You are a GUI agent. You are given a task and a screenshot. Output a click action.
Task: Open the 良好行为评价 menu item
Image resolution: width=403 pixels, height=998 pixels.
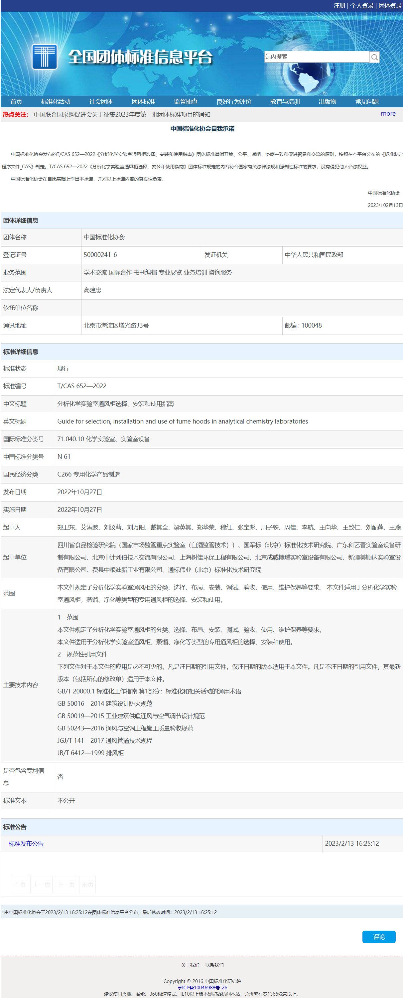234,102
